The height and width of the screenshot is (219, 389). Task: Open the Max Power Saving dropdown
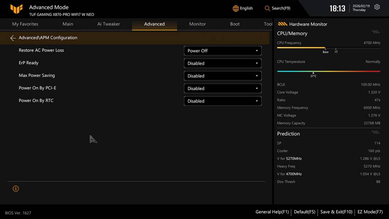coord(223,76)
